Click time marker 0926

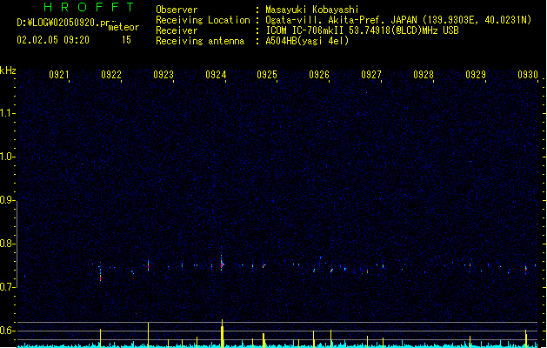pyautogui.click(x=319, y=75)
